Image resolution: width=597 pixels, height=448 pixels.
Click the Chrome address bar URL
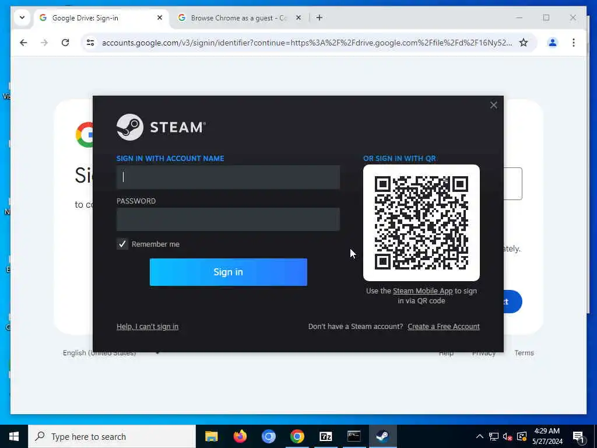pos(307,43)
